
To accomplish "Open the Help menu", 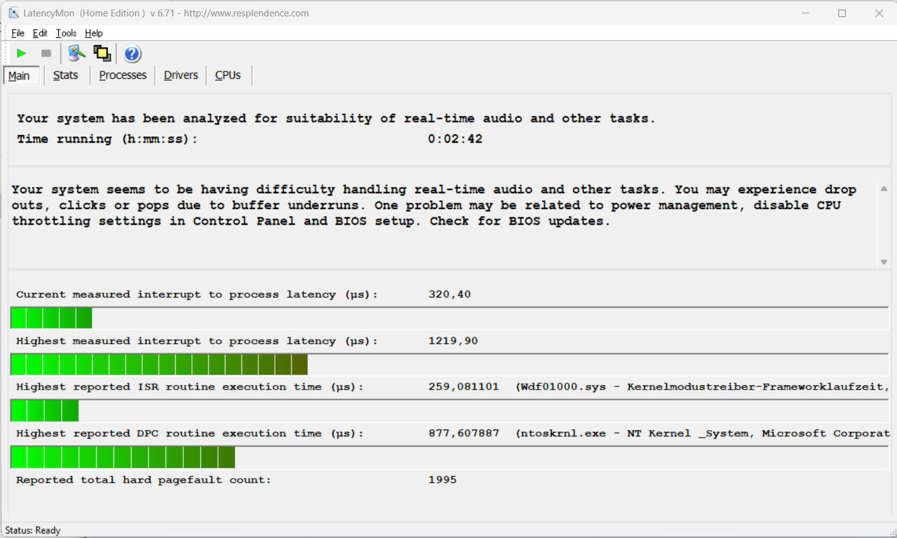I will [93, 33].
